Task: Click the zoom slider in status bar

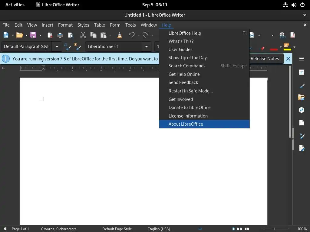Action: pos(274,229)
